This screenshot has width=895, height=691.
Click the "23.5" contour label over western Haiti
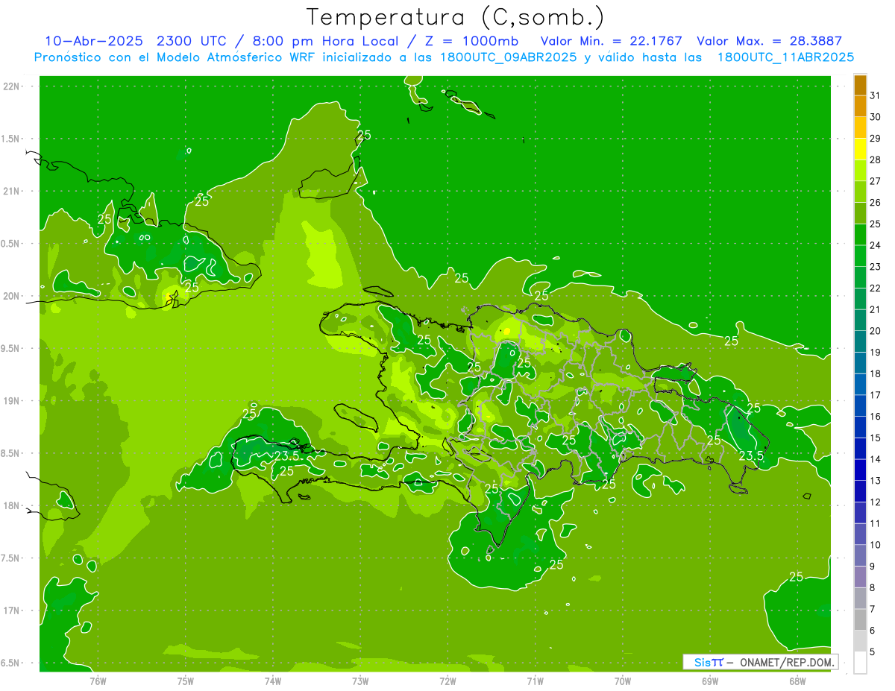(x=286, y=456)
